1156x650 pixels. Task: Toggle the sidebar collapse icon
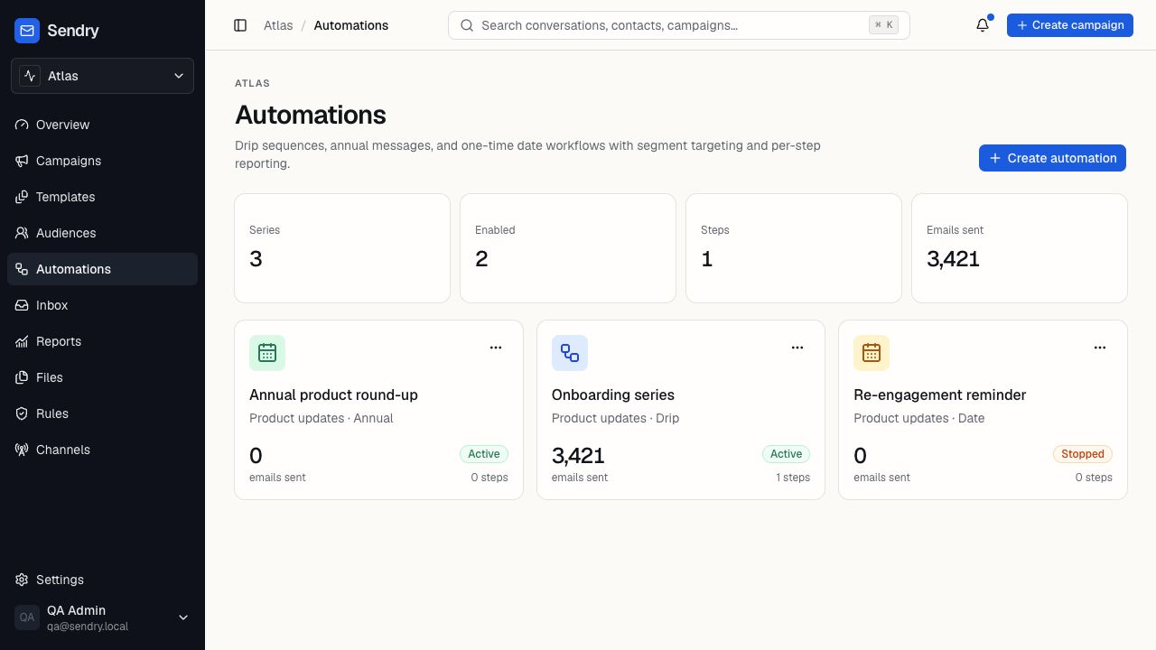point(240,25)
